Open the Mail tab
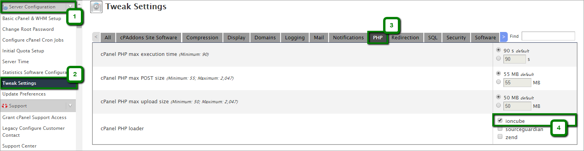Viewport: 584px width, 151px height. tap(319, 37)
